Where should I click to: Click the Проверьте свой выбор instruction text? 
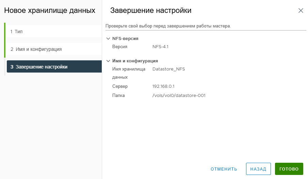168,26
